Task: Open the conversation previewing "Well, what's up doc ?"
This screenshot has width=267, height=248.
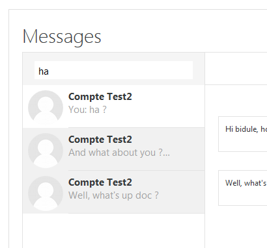Action: (x=113, y=192)
